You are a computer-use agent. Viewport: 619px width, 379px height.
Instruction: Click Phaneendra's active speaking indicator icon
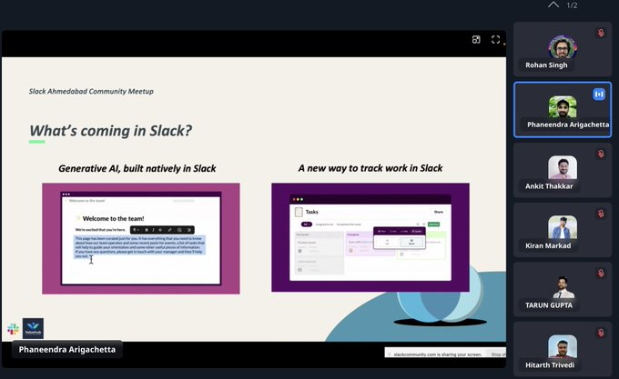pos(599,95)
